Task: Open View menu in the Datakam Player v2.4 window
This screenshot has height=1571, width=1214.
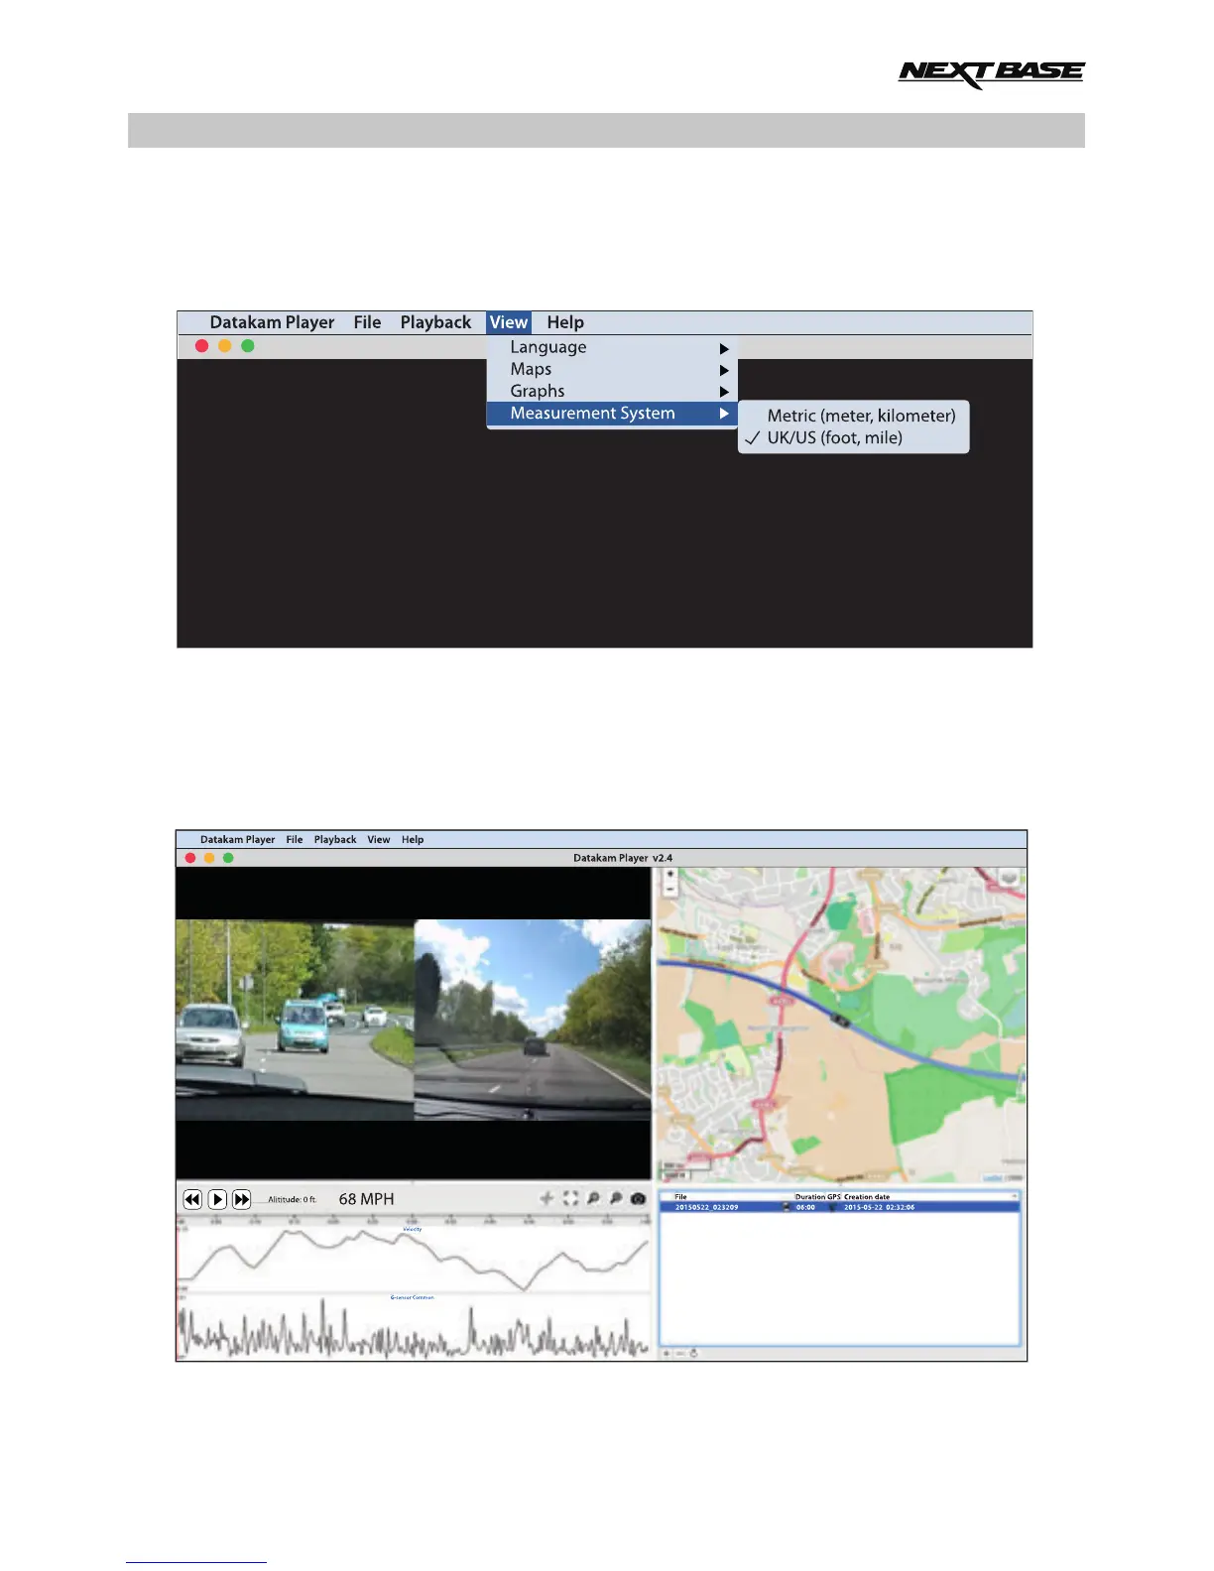Action: click(379, 839)
